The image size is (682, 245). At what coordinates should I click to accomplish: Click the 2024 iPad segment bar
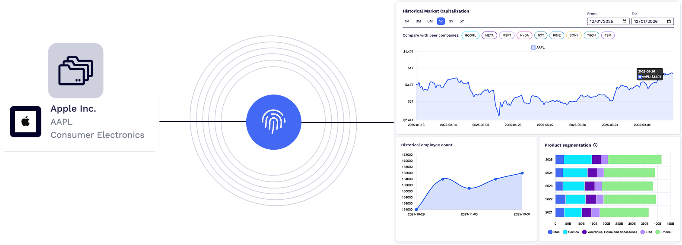tap(600, 173)
